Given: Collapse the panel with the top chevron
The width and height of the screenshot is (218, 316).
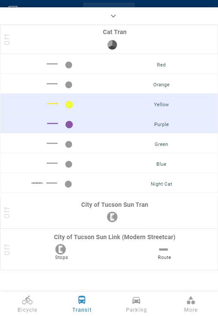Looking at the screenshot, I should [113, 16].
